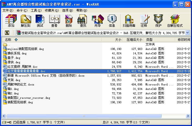Image resolution: width=192 pixels, height=126 pixels.
Task: Open the Comment (注释) toolbar icon
Action: (x=144, y=21)
